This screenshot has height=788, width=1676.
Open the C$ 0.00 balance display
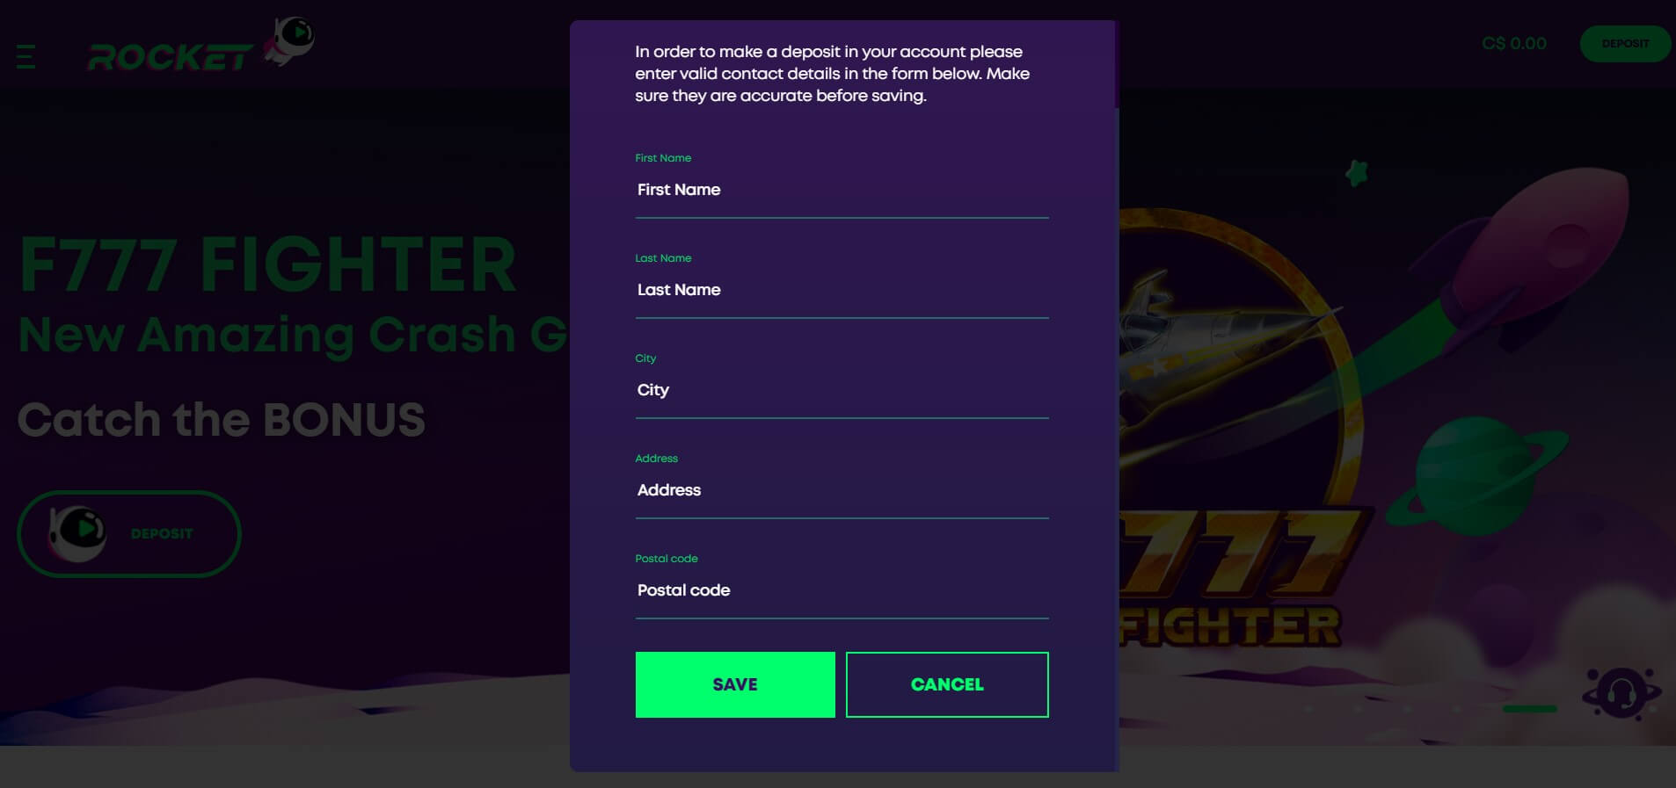(1514, 44)
